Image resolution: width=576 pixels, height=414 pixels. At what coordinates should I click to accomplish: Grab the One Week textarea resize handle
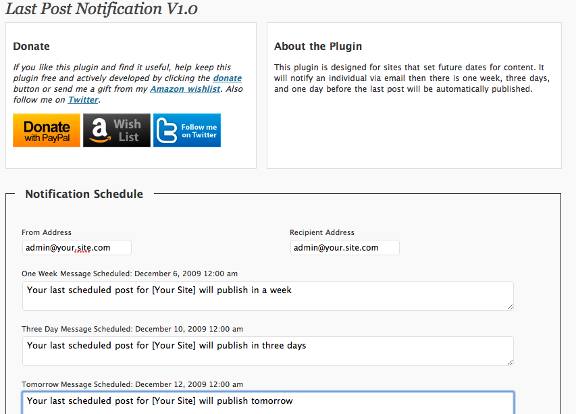tap(510, 307)
